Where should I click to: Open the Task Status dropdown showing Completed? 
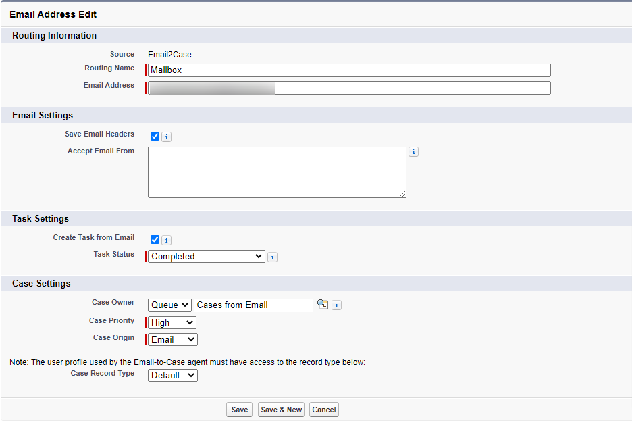pyautogui.click(x=206, y=256)
